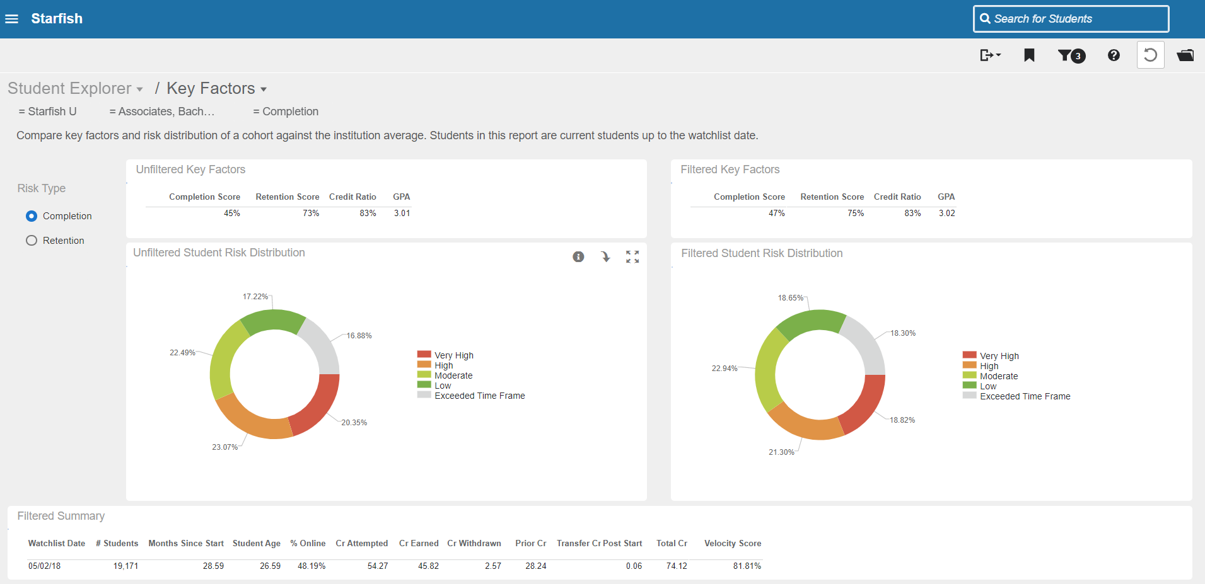Open the hamburger navigation menu
The width and height of the screenshot is (1205, 584).
[x=11, y=19]
